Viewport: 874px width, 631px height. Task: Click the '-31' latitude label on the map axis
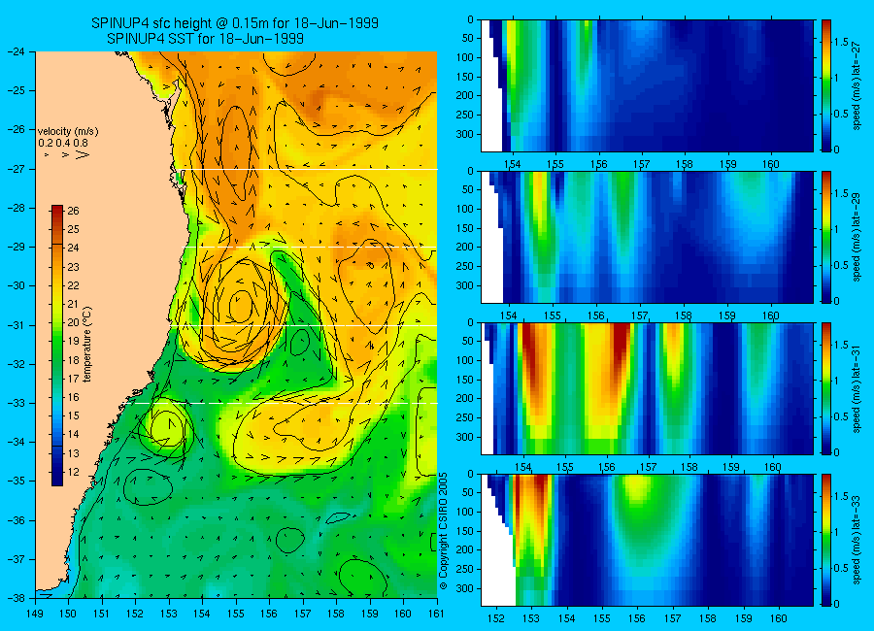pyautogui.click(x=17, y=325)
